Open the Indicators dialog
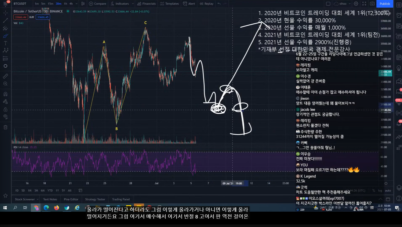The width and height of the screenshot is (402, 227). point(120,4)
